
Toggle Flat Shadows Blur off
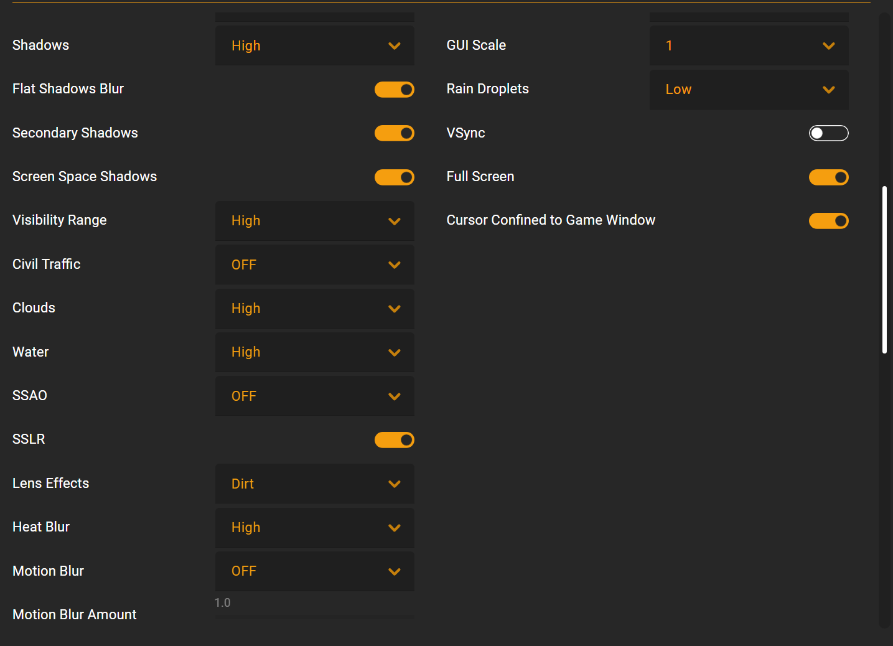pyautogui.click(x=394, y=90)
